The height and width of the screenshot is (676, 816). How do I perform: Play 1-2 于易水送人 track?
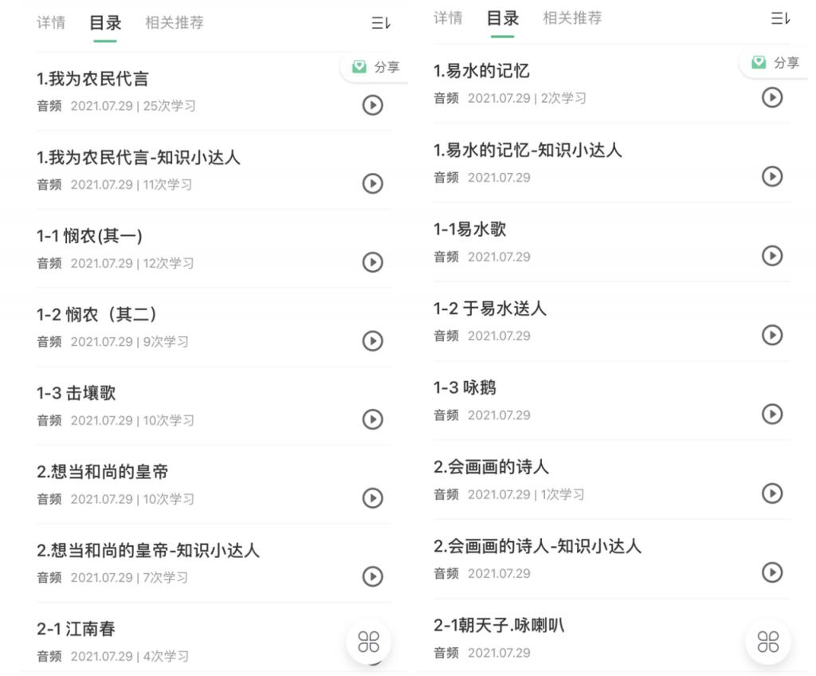772,335
